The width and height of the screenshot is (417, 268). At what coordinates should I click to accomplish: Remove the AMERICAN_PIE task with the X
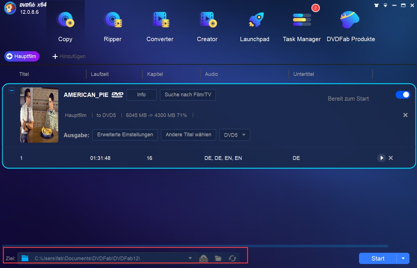pos(405,115)
